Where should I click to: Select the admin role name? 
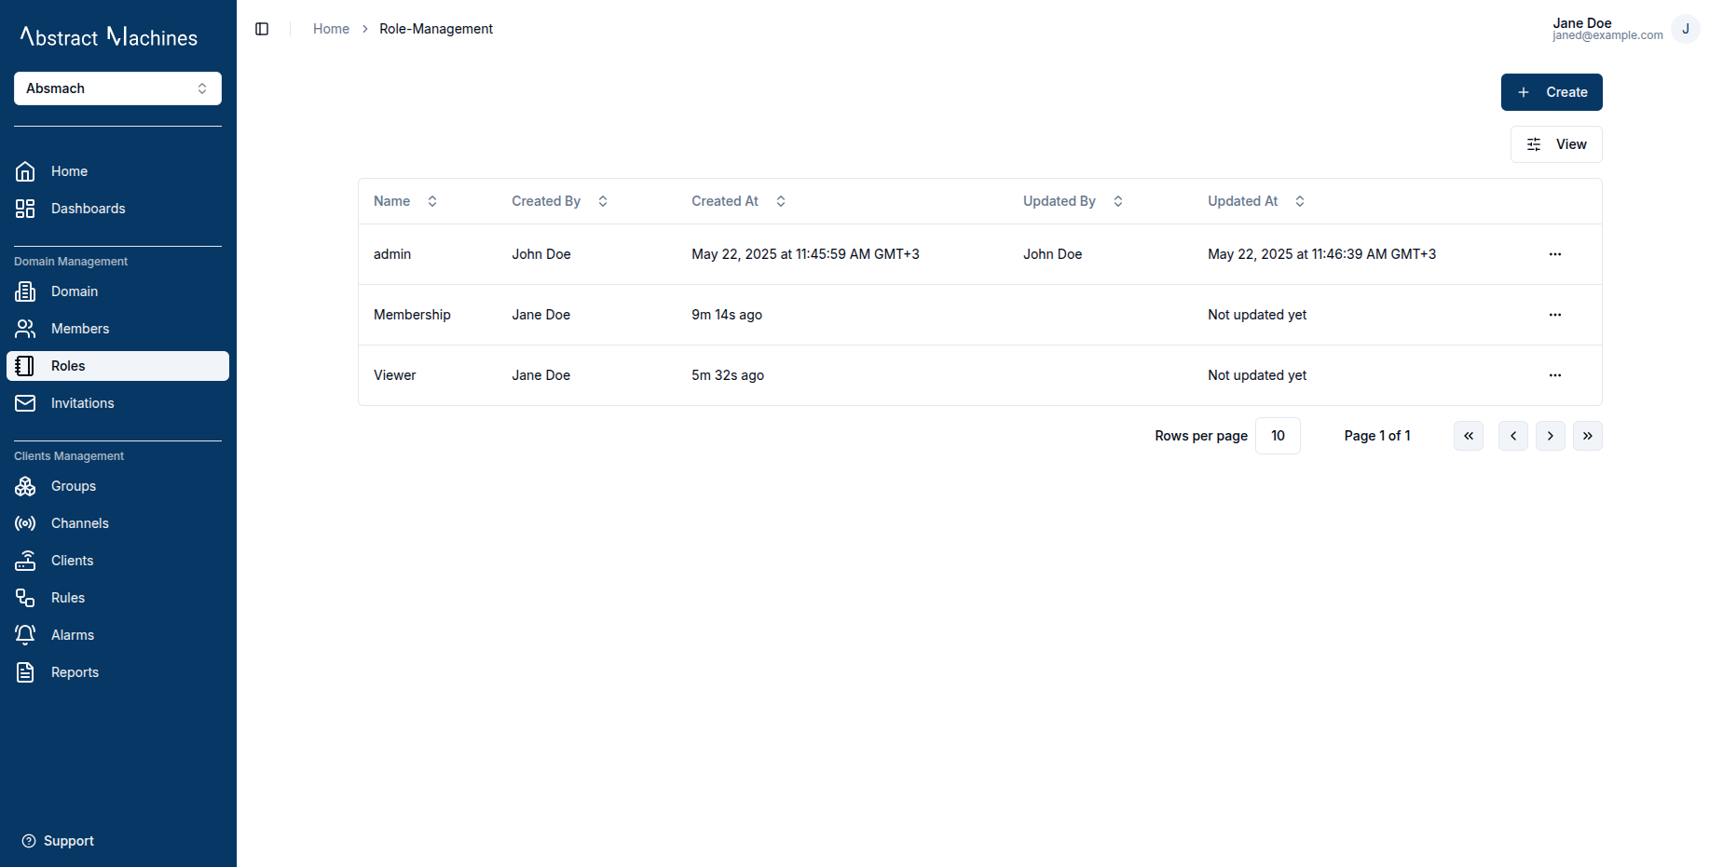pos(392,254)
